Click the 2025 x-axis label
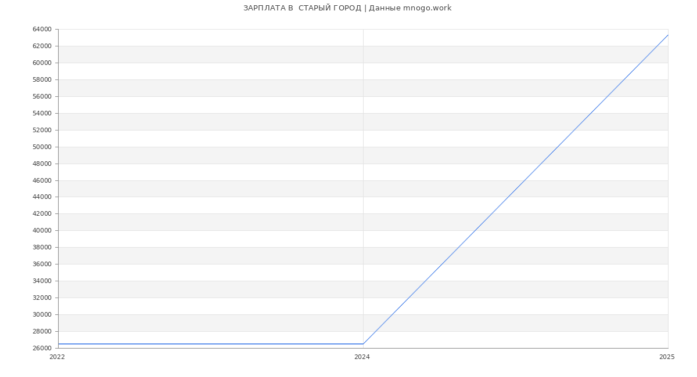 (x=667, y=357)
